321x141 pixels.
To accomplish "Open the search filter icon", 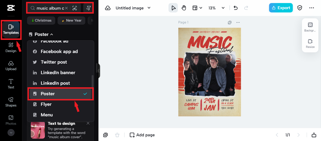I will click(x=88, y=8).
